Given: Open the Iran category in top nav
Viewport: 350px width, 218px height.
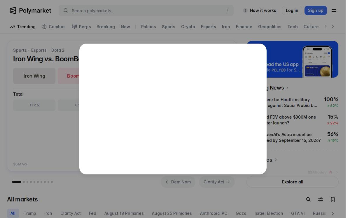Looking at the screenshot, I should [226, 27].
